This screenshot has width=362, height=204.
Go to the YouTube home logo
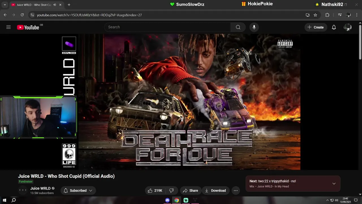tap(28, 27)
